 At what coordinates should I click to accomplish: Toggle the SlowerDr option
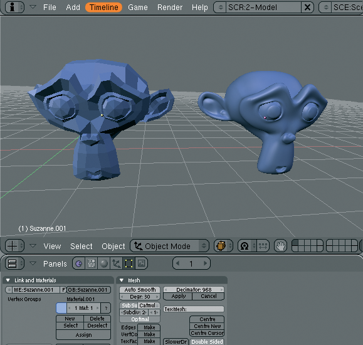(x=176, y=342)
